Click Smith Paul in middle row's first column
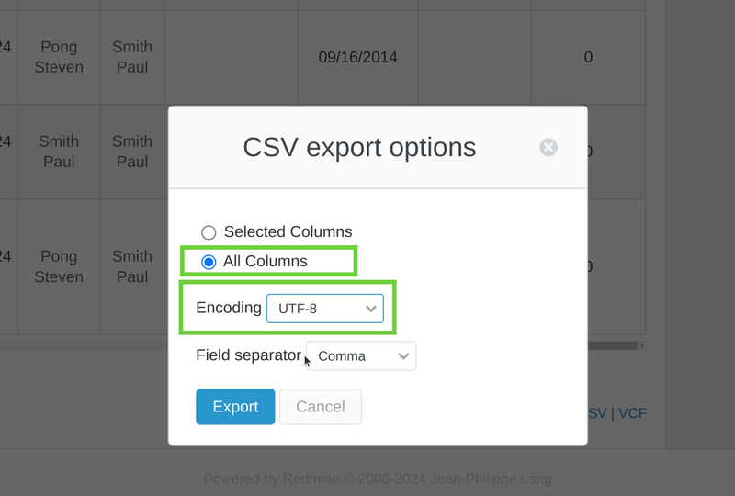735x496 pixels. [x=59, y=152]
